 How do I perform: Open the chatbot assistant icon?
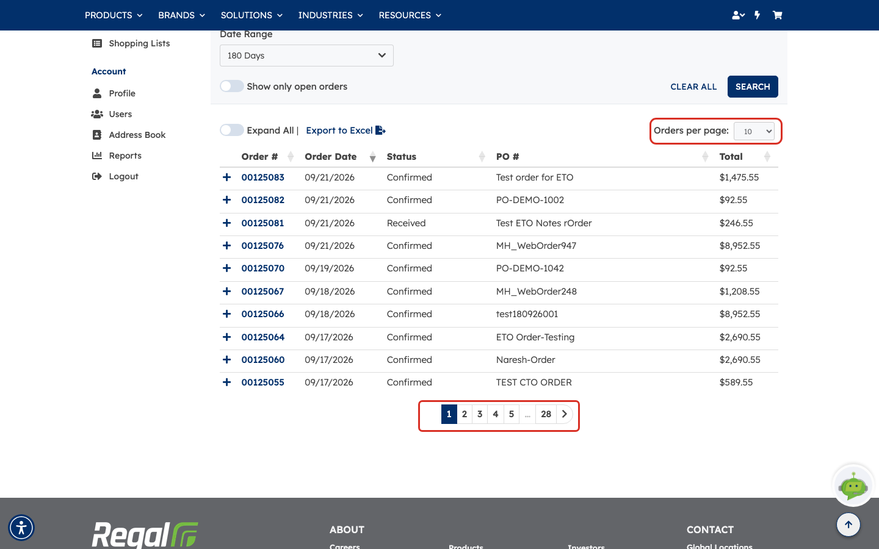point(853,486)
